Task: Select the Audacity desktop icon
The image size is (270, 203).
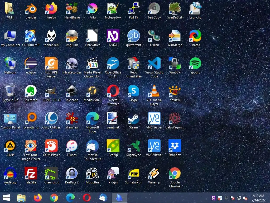Action: coord(10,173)
